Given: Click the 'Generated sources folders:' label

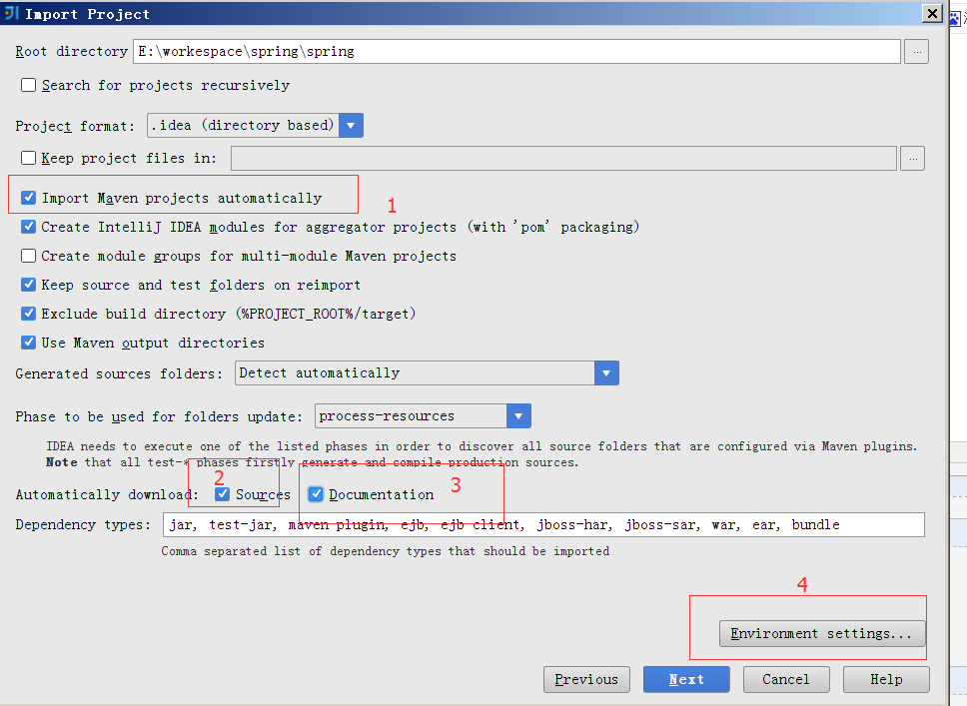Looking at the screenshot, I should tap(119, 373).
